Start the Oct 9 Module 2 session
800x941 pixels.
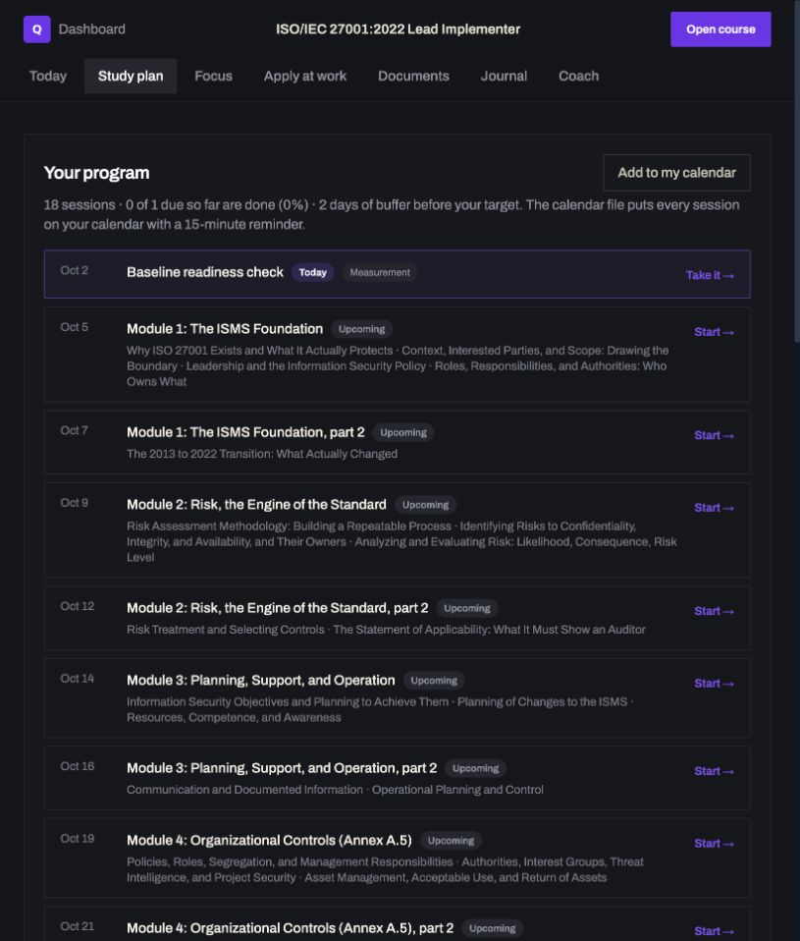714,508
